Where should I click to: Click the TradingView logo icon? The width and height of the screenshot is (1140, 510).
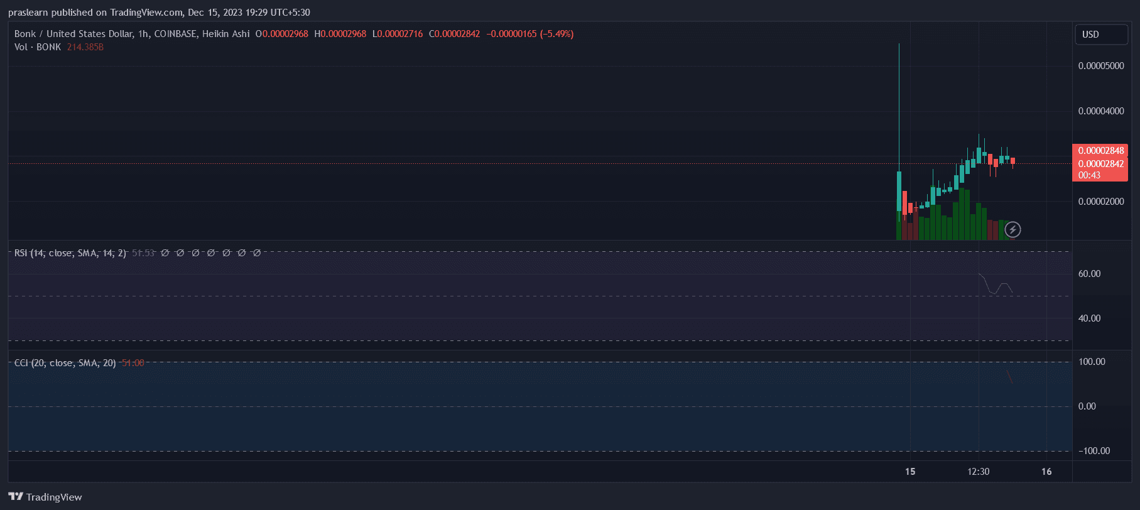[16, 497]
